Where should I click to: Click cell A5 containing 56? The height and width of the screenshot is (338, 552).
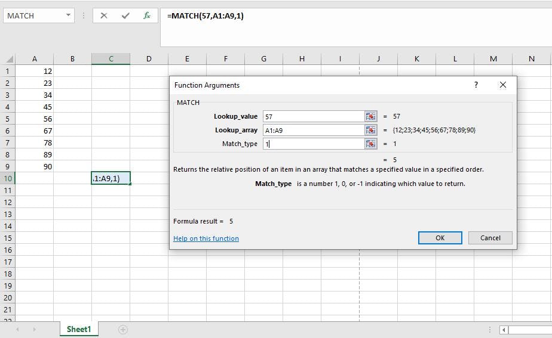pos(35,119)
